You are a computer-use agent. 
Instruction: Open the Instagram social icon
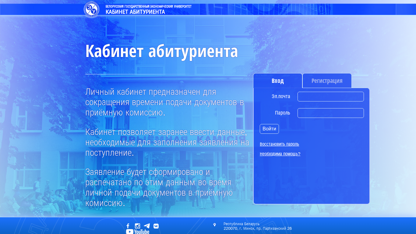click(x=137, y=226)
